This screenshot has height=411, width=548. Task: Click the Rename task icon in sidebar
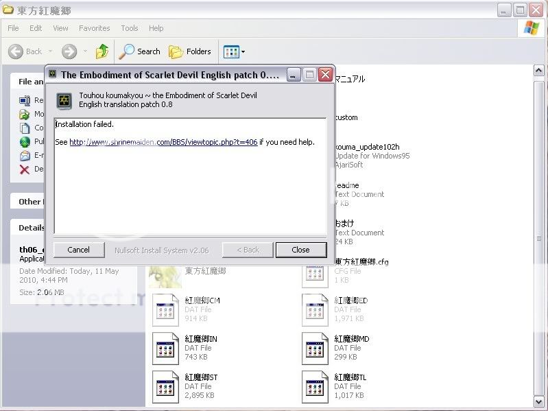pyautogui.click(x=25, y=101)
